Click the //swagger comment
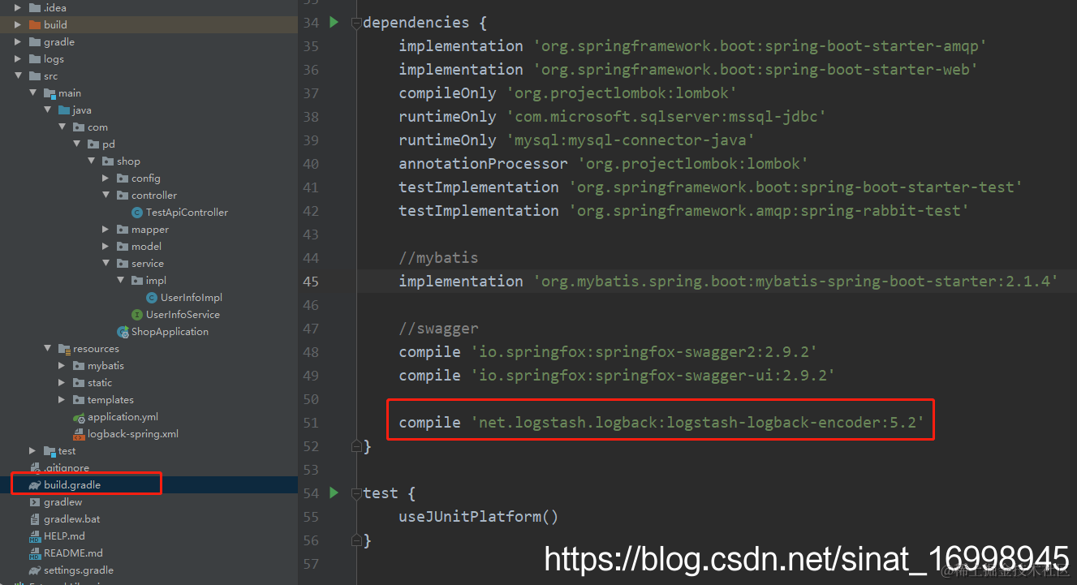Viewport: 1077px width, 585px height. pyautogui.click(x=438, y=328)
